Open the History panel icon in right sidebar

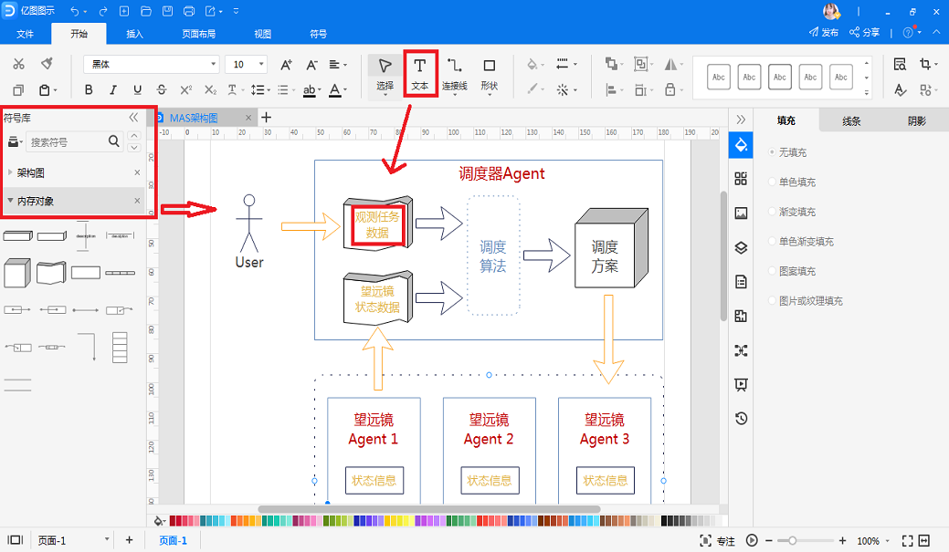(741, 419)
